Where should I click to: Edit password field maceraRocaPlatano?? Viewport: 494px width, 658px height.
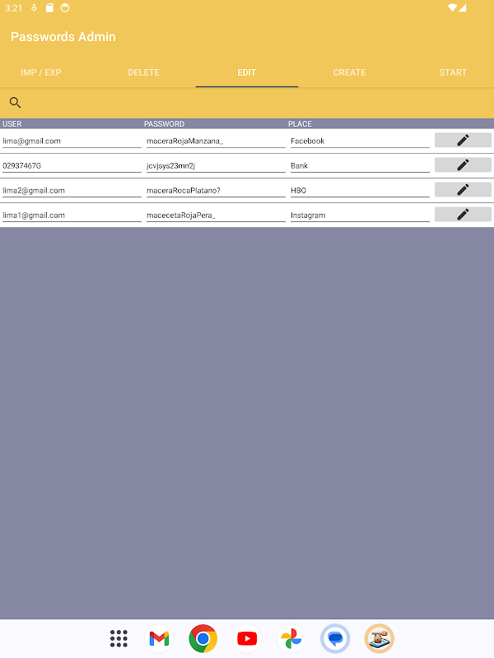[216, 191]
